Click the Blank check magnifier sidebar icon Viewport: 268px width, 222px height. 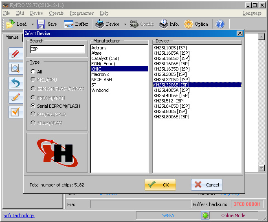click(x=15, y=68)
